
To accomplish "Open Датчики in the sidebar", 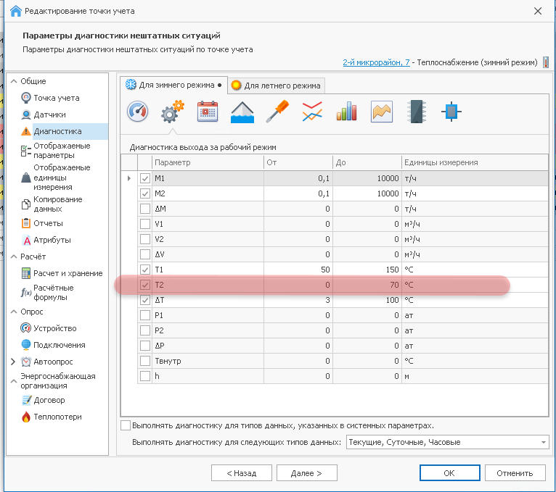I will [x=49, y=114].
